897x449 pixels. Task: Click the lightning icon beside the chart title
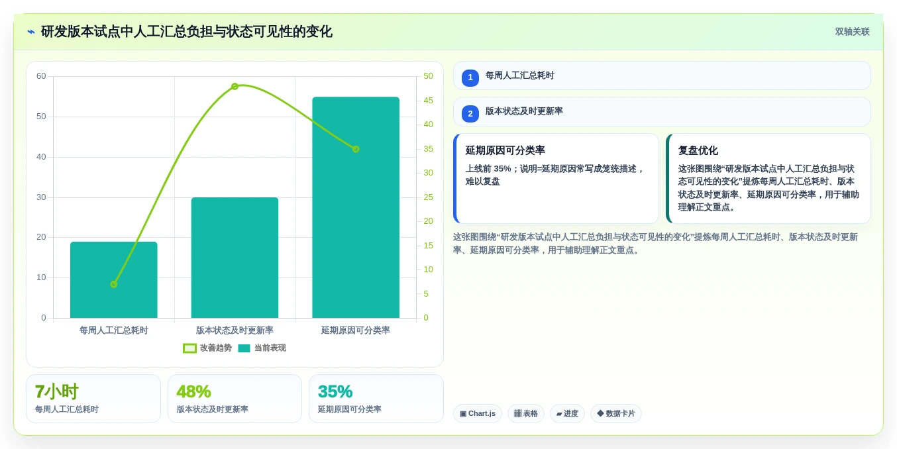click(31, 32)
